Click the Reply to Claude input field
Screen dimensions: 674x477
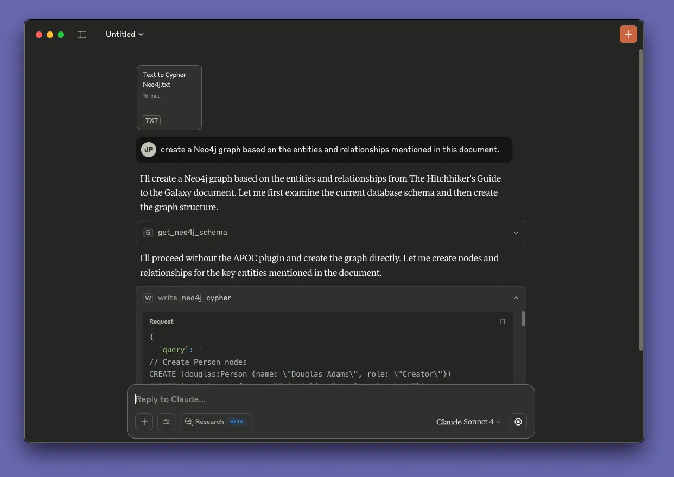(326, 399)
